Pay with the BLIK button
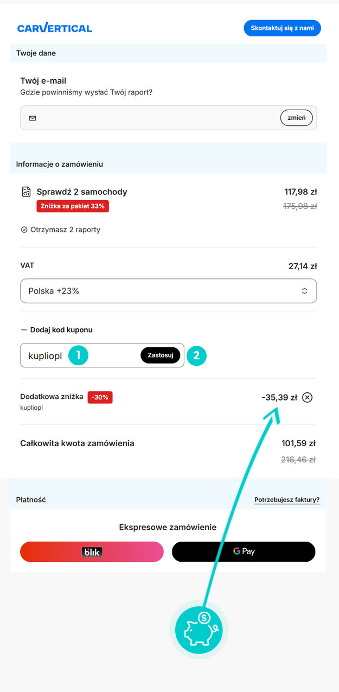The height and width of the screenshot is (692, 339). point(92,551)
